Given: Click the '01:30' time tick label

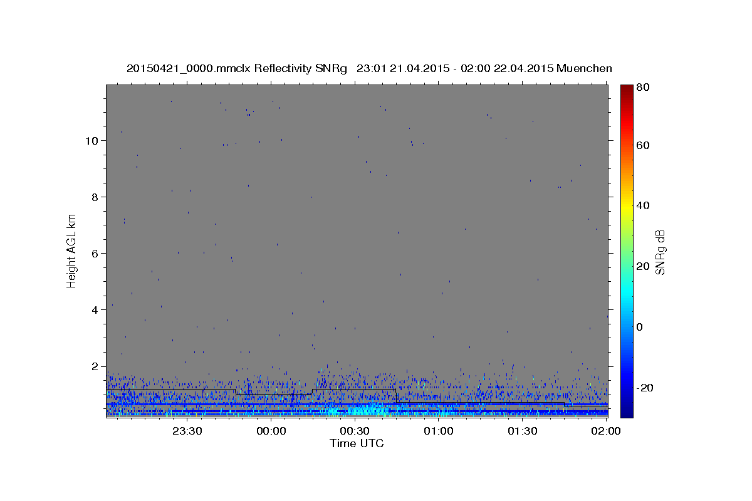Looking at the screenshot, I should pos(522,431).
